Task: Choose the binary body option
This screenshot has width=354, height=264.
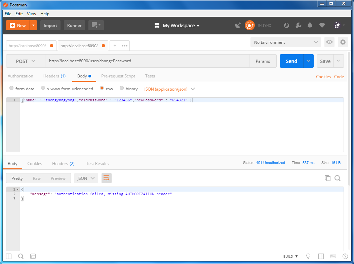Action: click(122, 89)
